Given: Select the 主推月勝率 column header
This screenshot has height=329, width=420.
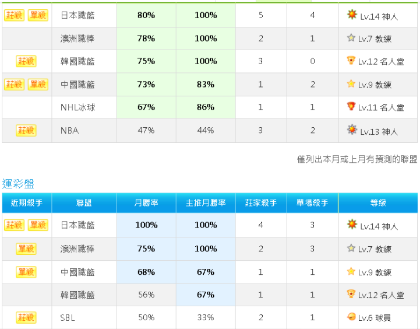Looking at the screenshot, I should pyautogui.click(x=206, y=203).
